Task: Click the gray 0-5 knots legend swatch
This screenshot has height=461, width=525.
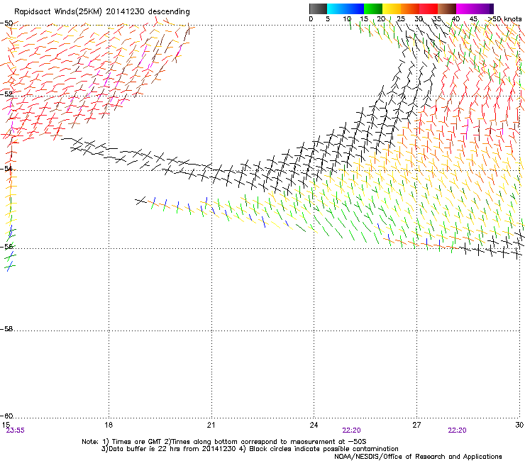Action: tap(318, 9)
